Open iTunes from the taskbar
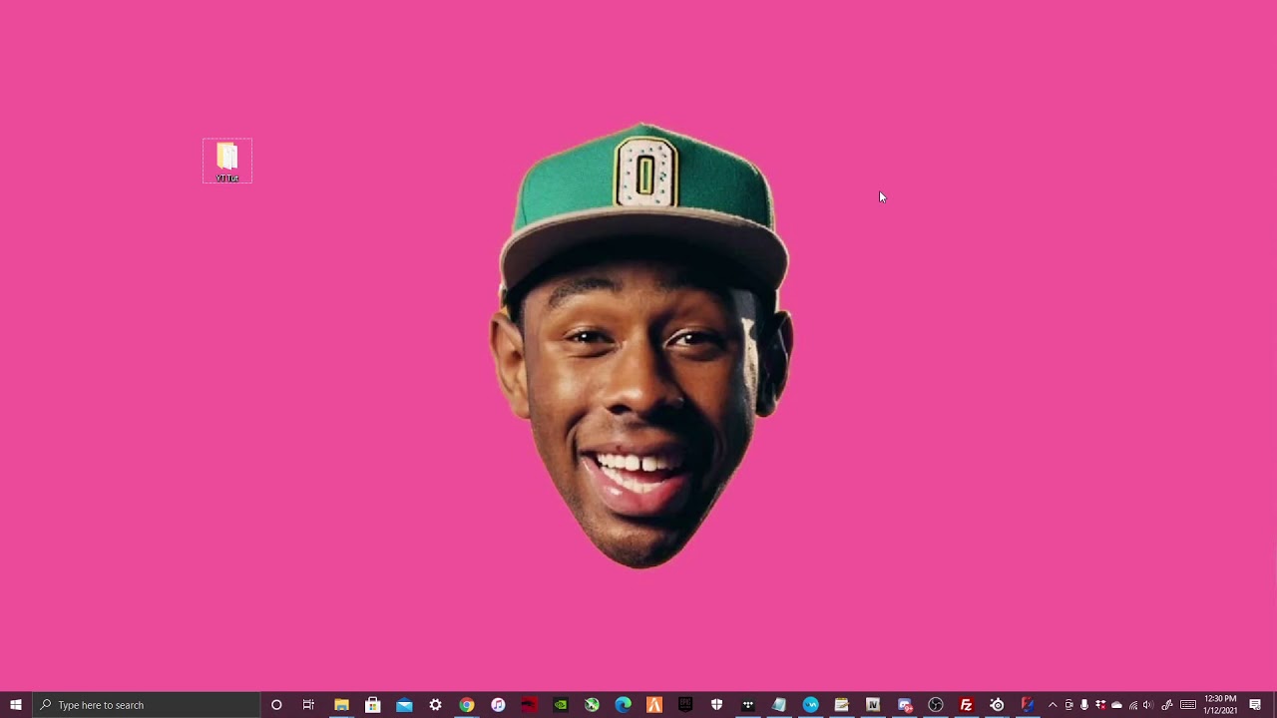Viewport: 1277px width, 718px height. click(498, 705)
